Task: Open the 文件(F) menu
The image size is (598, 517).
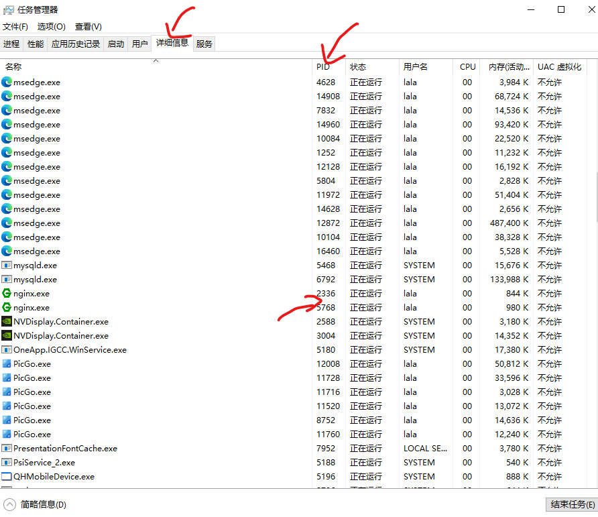Action: (15, 27)
